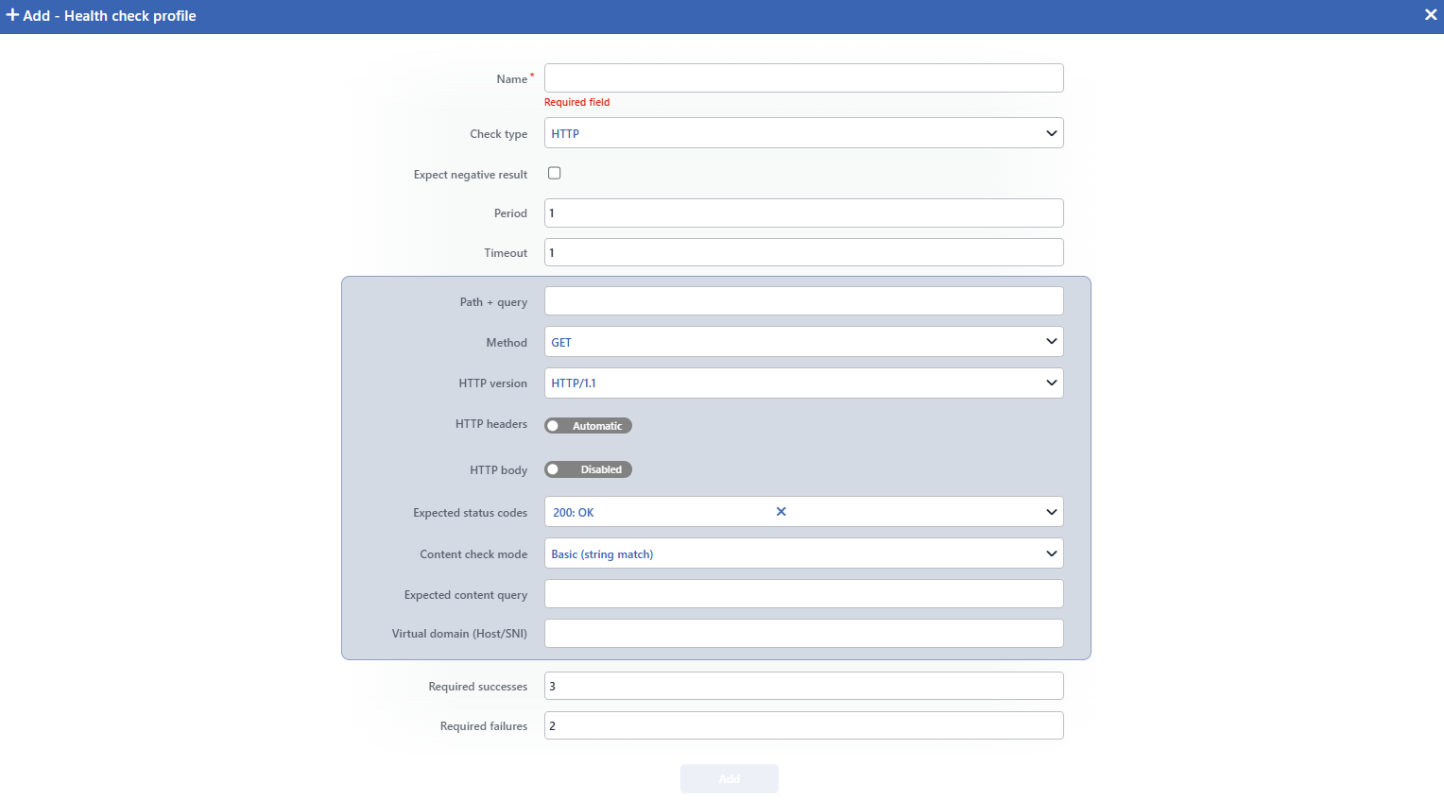
Task: Click the Required successes field
Action: (804, 686)
